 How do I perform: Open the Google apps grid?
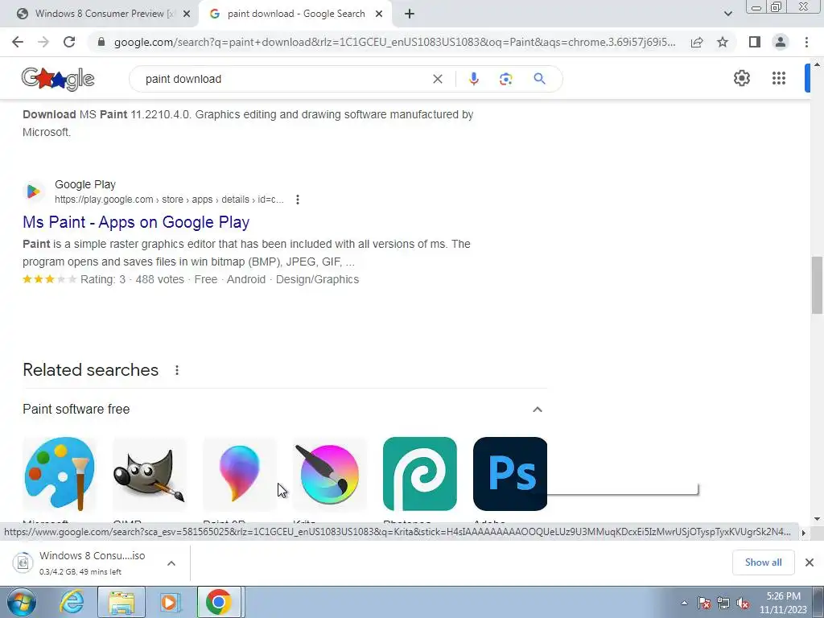(x=779, y=78)
